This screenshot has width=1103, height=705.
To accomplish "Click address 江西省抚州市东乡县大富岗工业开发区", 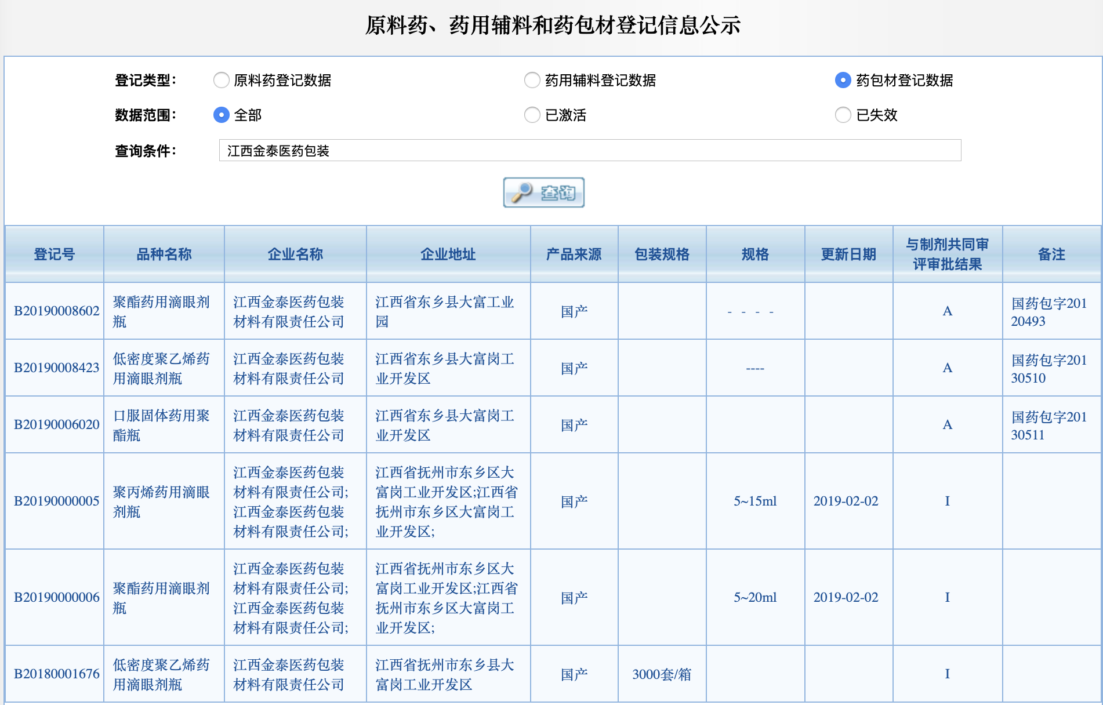I will tap(445, 674).
